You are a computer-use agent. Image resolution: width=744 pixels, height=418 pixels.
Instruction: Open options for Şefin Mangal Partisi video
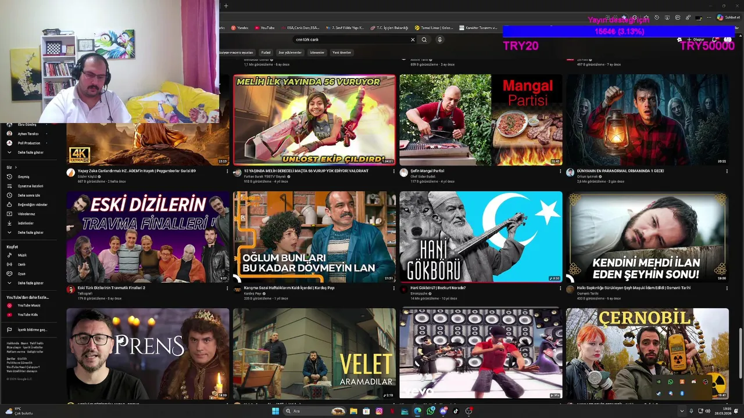pos(560,171)
